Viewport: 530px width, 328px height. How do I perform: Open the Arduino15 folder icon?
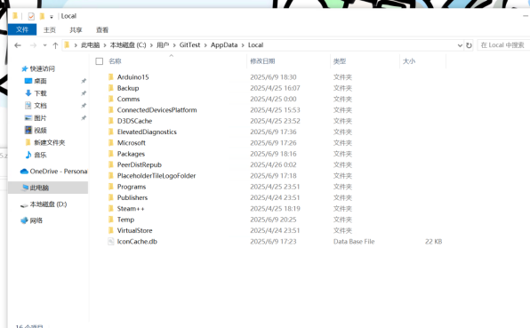pos(110,77)
